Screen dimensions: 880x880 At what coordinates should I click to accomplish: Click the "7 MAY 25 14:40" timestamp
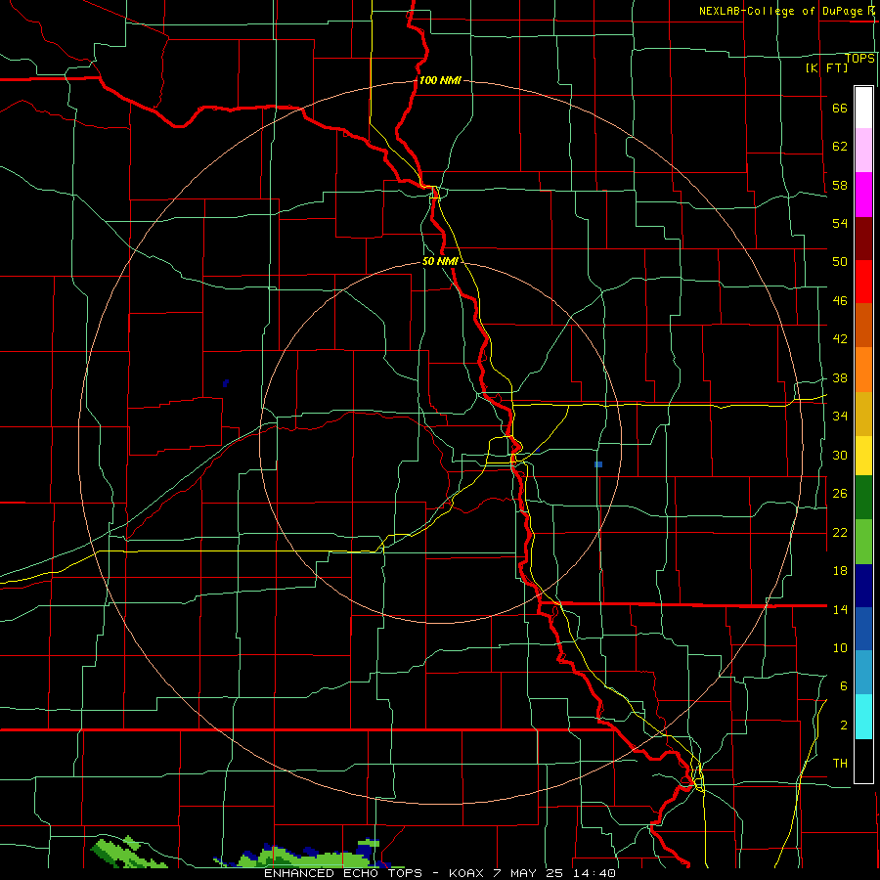[x=556, y=873]
